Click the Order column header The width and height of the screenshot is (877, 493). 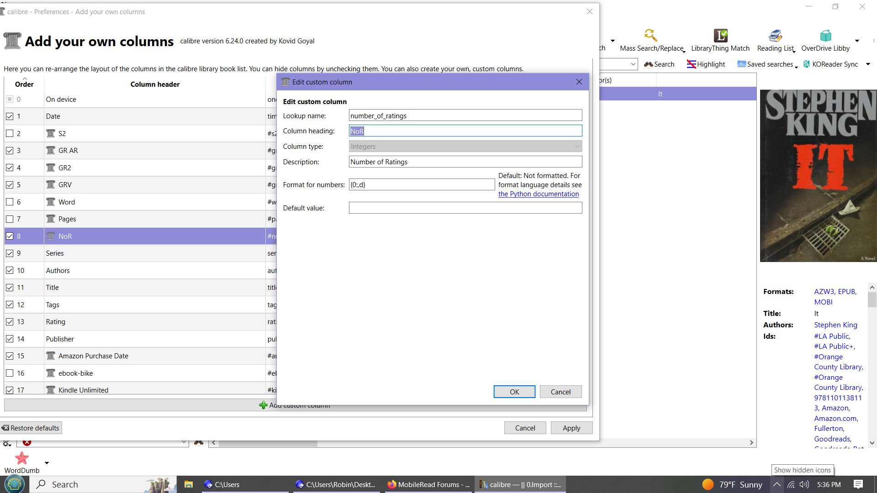[24, 84]
